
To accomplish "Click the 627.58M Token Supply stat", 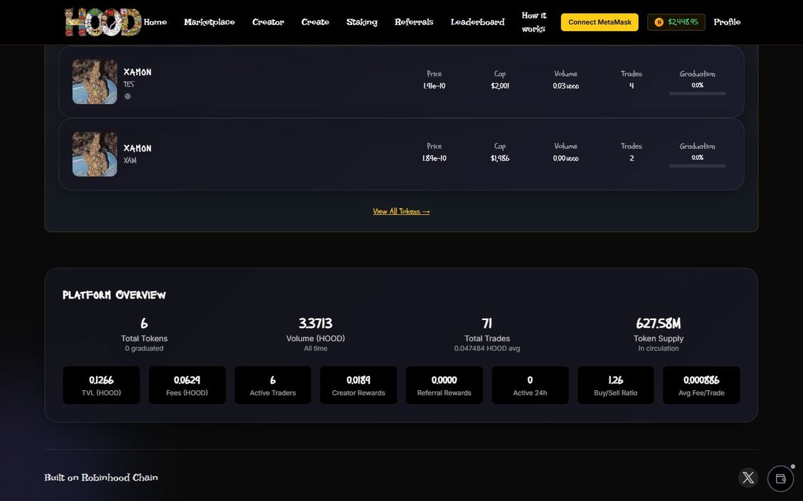I will tap(659, 334).
